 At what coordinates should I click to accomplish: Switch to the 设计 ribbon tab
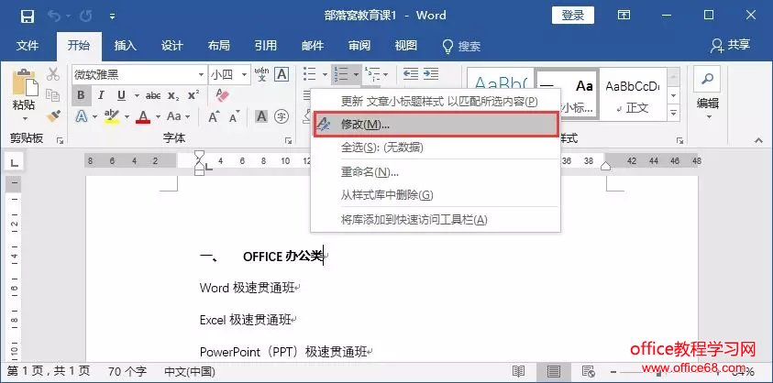pos(172,46)
